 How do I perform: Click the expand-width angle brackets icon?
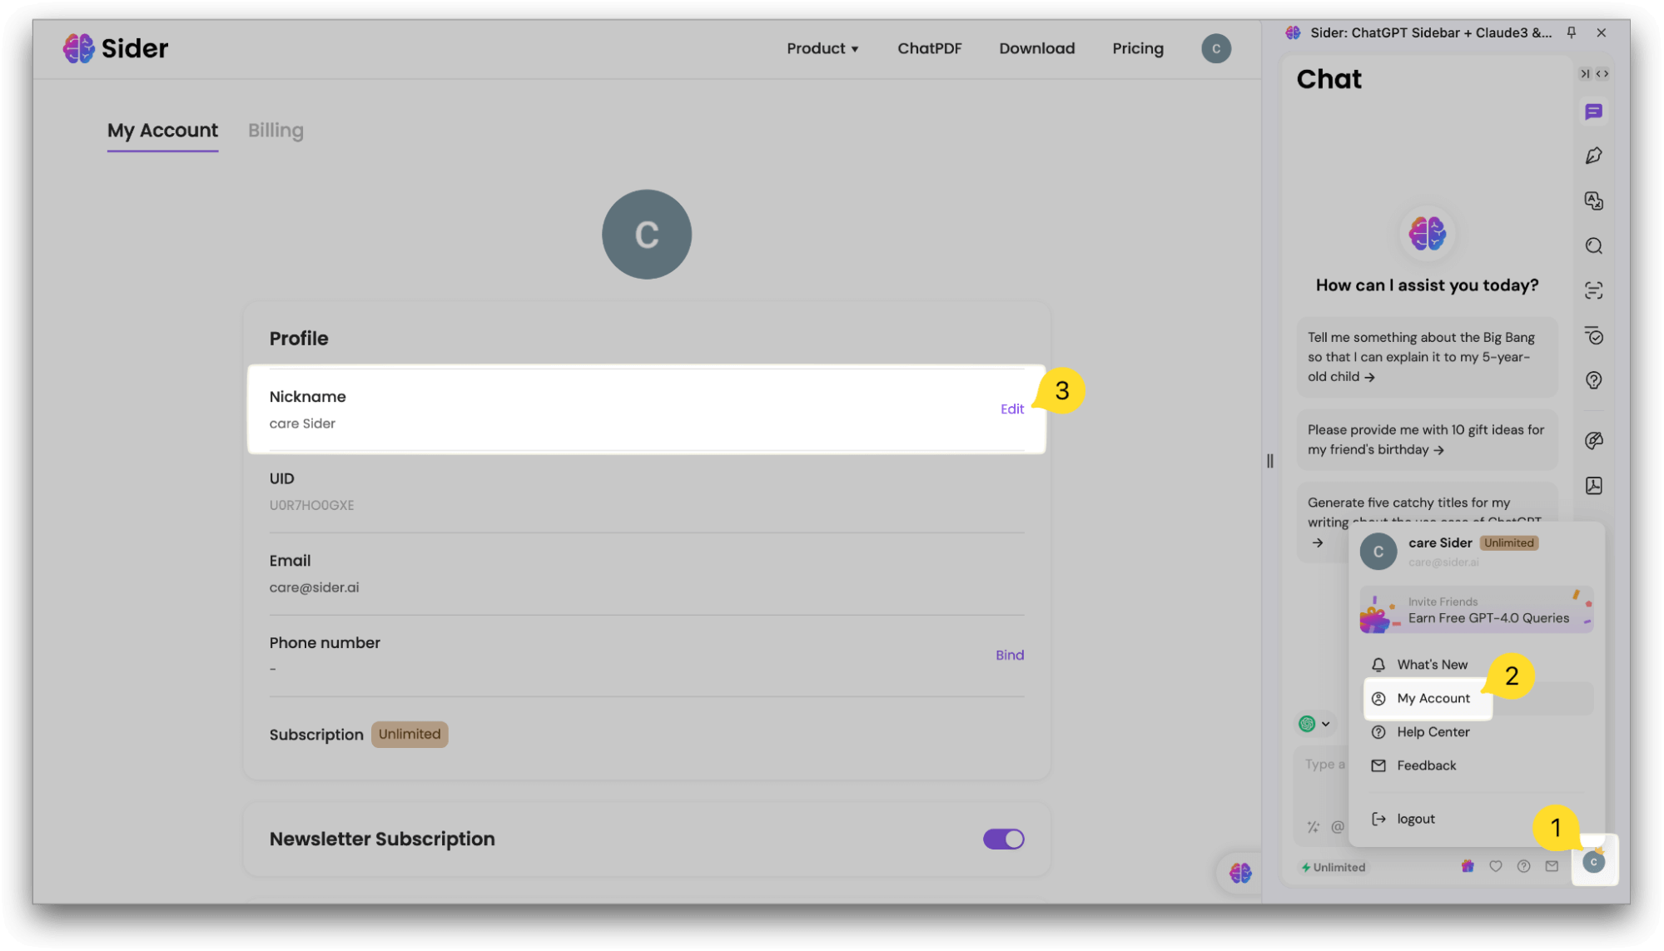pyautogui.click(x=1602, y=74)
